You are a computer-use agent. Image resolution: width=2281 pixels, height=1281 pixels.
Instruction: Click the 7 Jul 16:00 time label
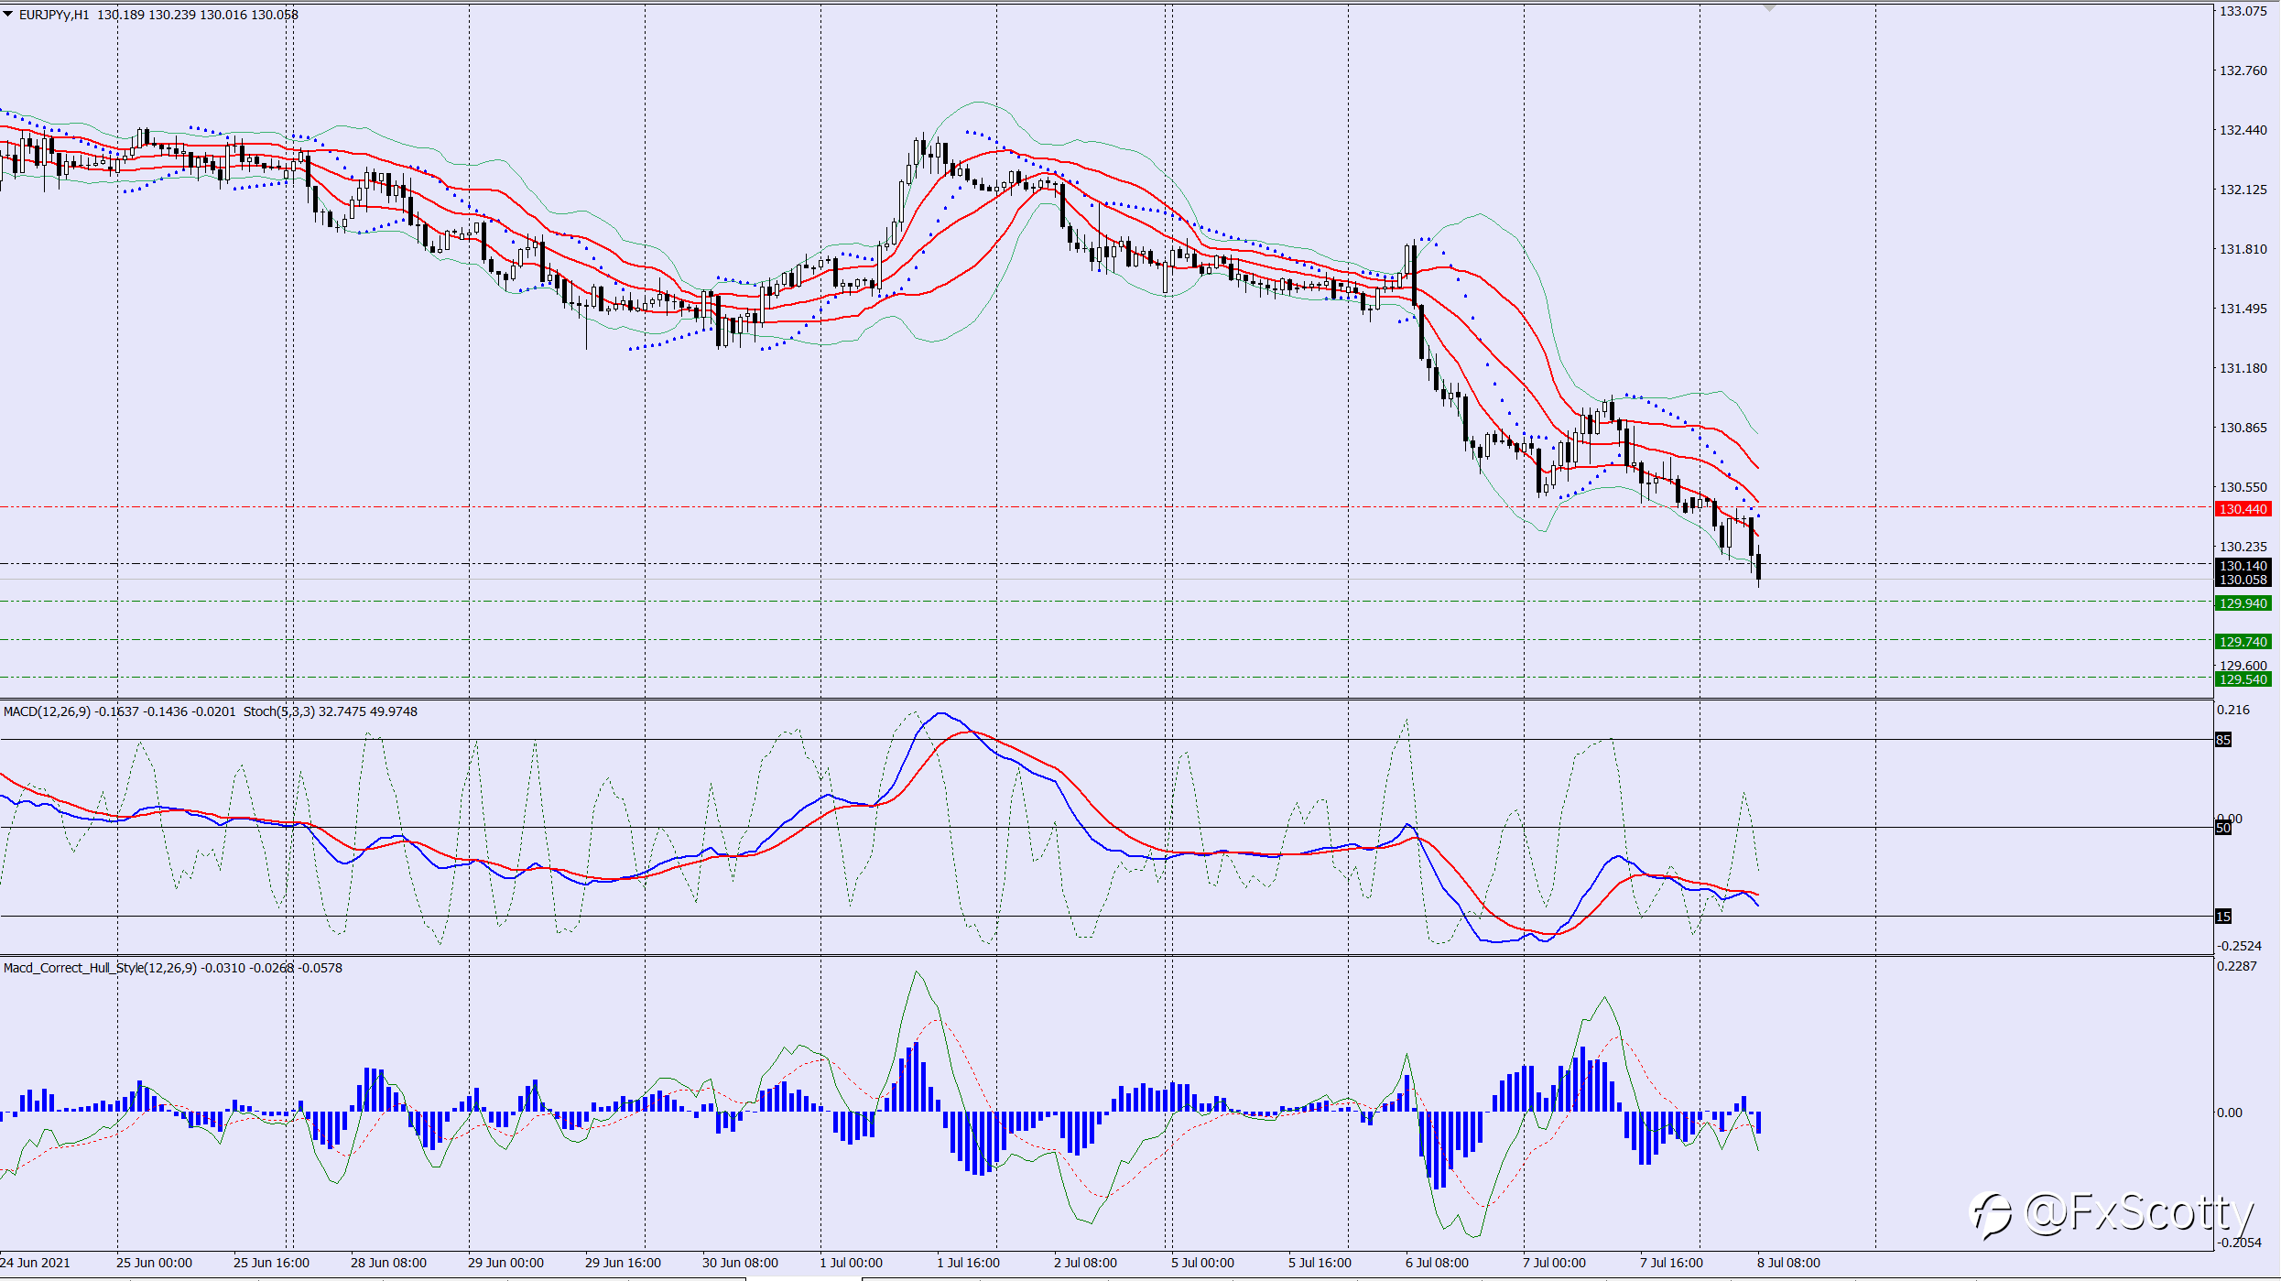point(1671,1263)
